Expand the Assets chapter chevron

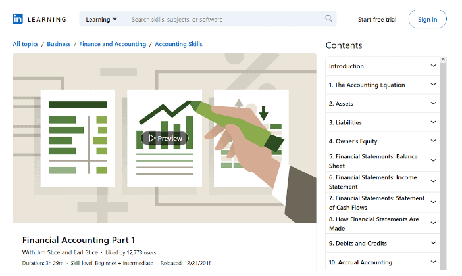click(433, 103)
